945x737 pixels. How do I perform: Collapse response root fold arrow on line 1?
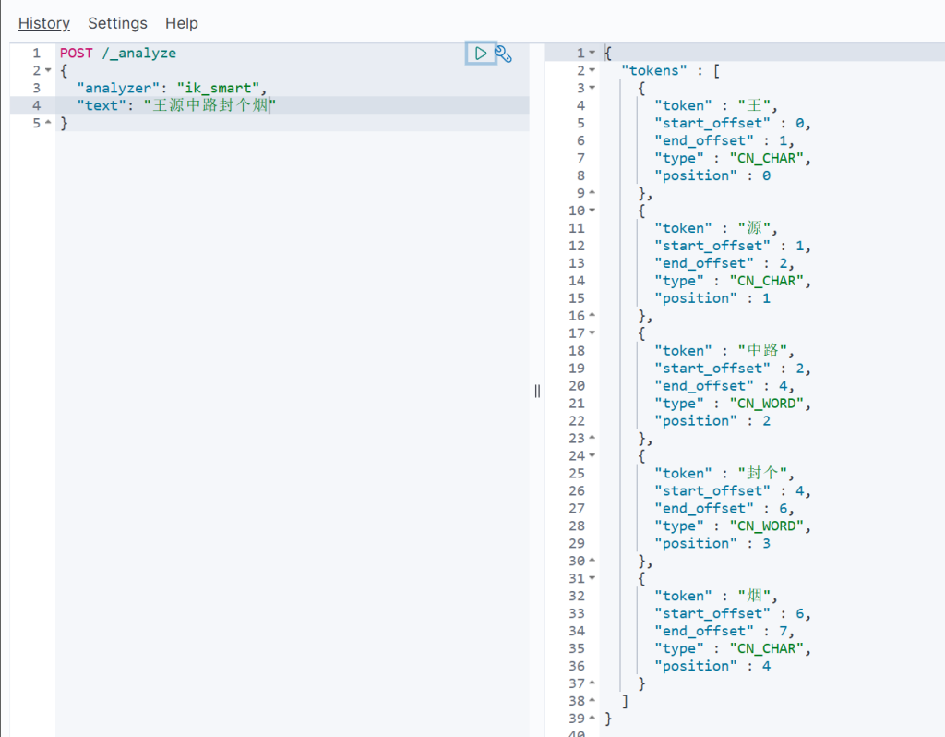click(592, 54)
